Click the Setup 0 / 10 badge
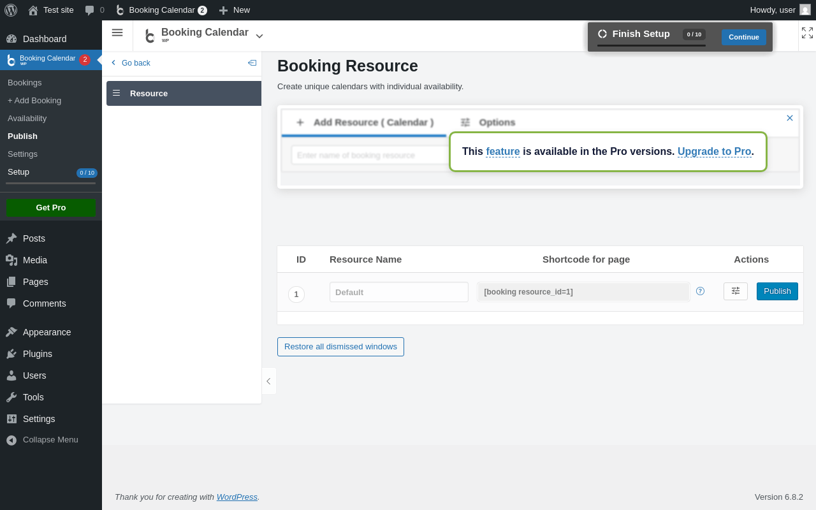 (x=87, y=173)
